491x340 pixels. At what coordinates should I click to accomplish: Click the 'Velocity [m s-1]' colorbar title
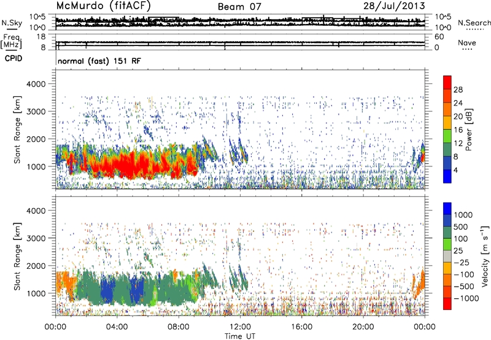click(485, 256)
